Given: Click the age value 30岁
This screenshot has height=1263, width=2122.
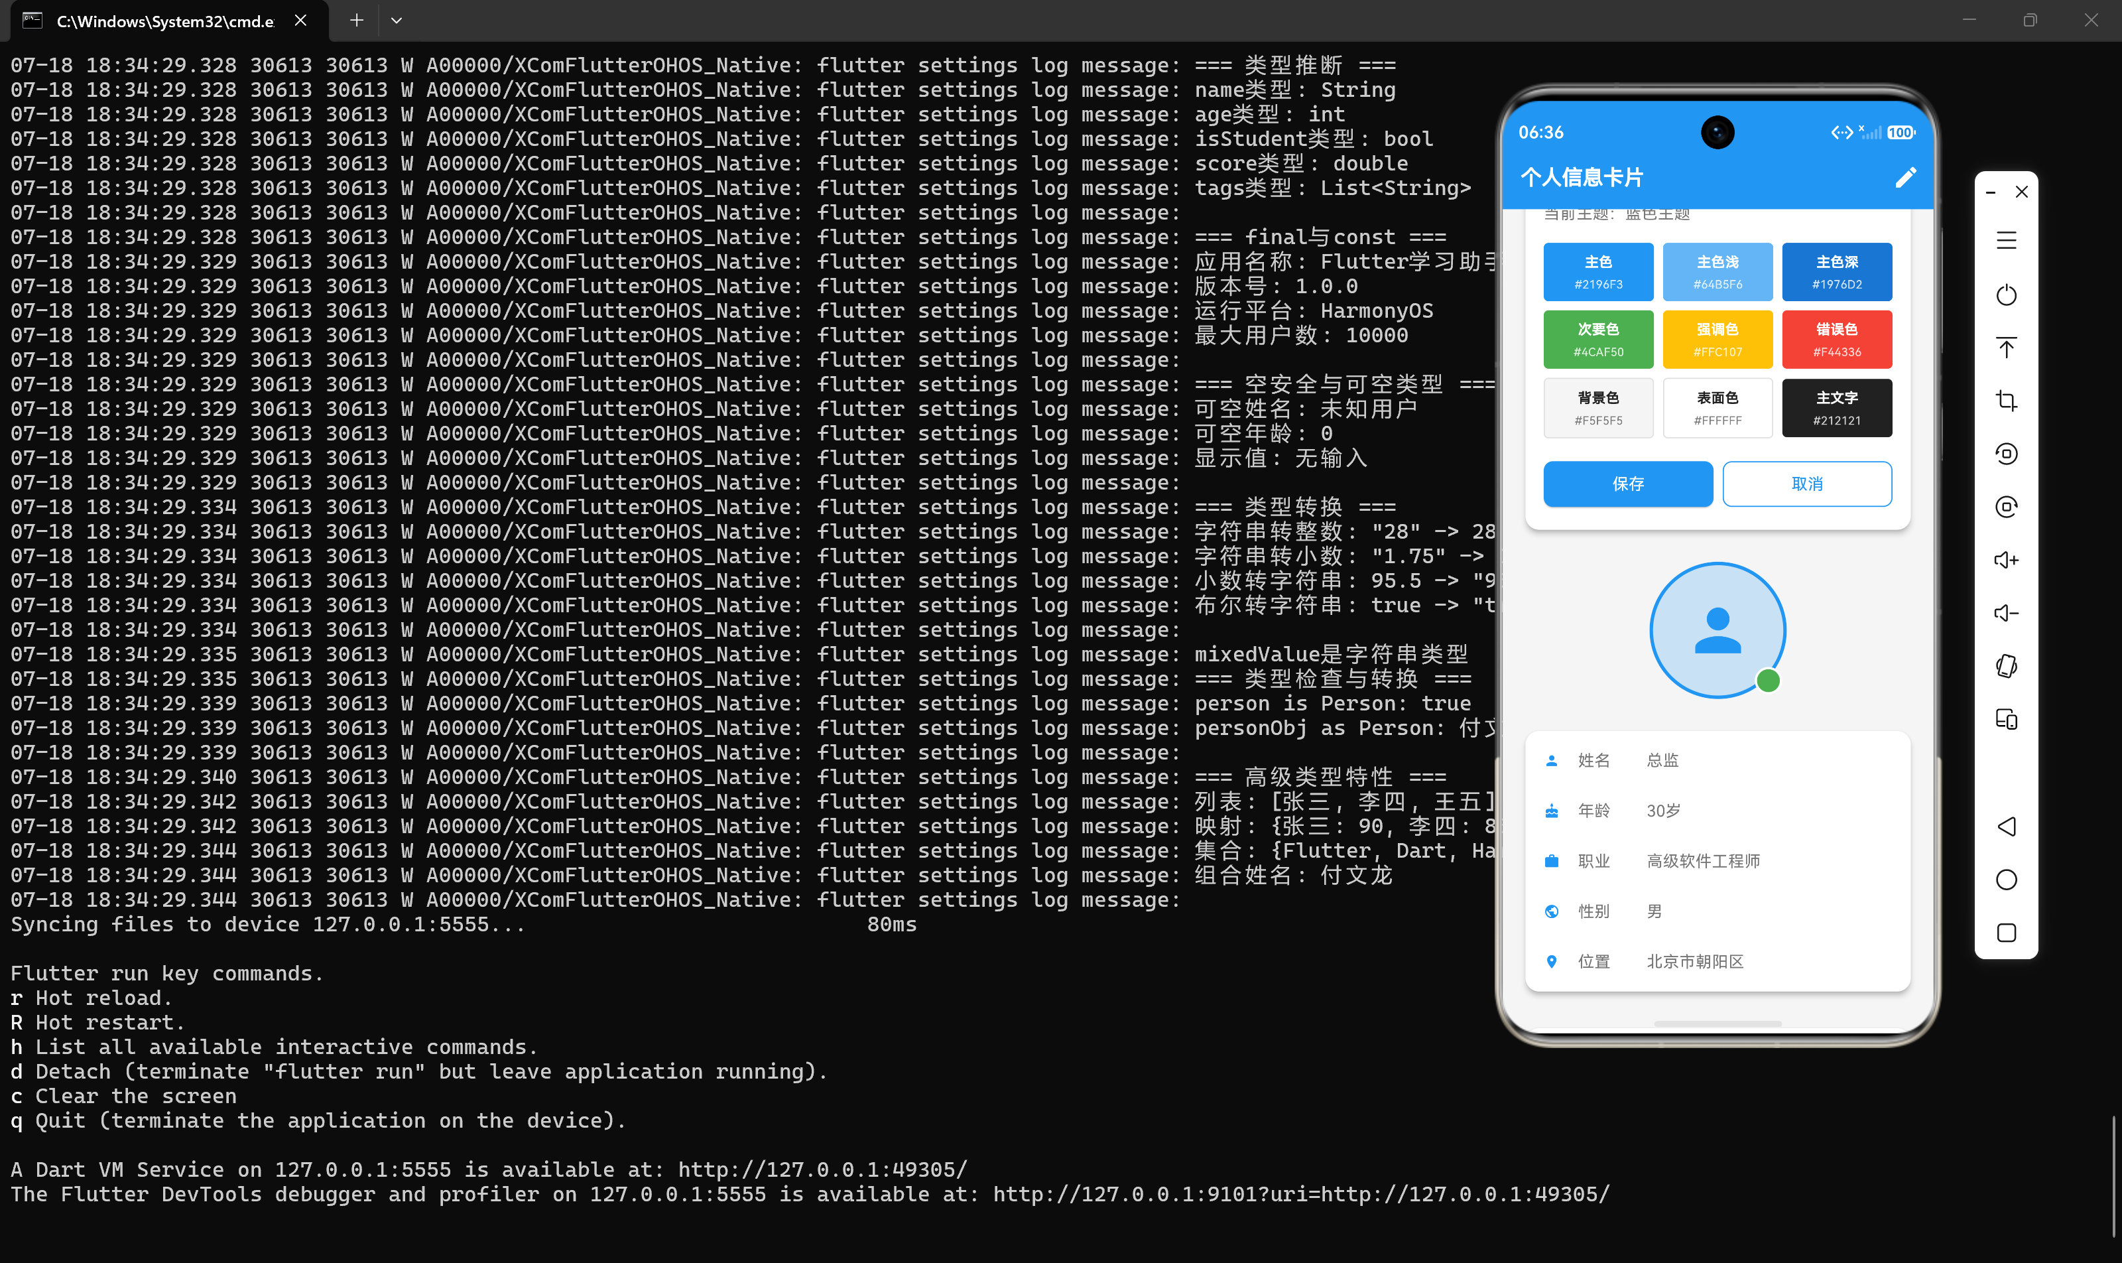Looking at the screenshot, I should [x=1663, y=811].
